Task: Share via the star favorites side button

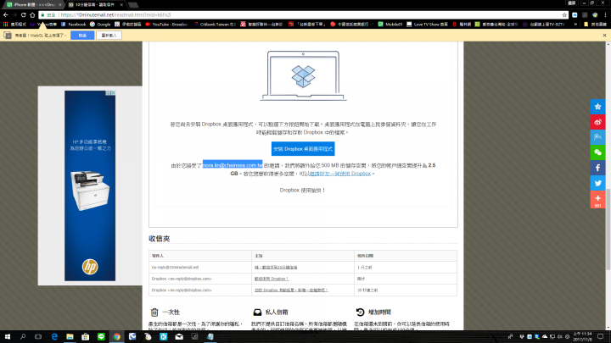Action: click(x=597, y=107)
